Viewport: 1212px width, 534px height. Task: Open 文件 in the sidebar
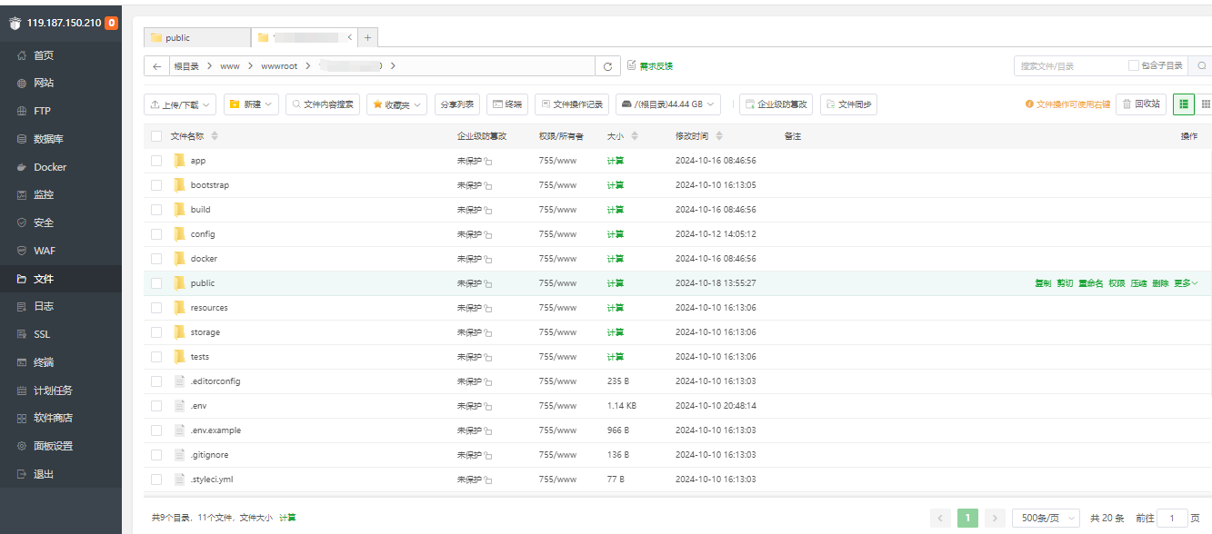[x=61, y=279]
